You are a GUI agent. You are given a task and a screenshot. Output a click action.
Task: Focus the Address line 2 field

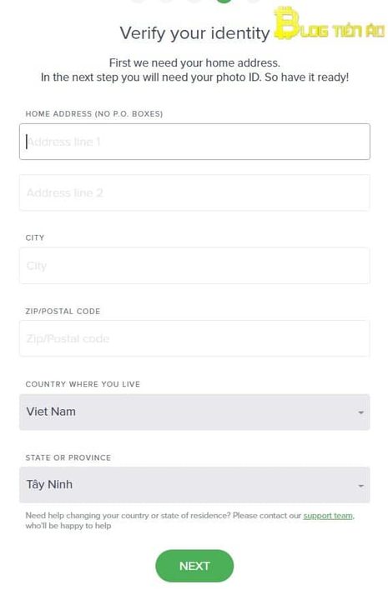194,192
